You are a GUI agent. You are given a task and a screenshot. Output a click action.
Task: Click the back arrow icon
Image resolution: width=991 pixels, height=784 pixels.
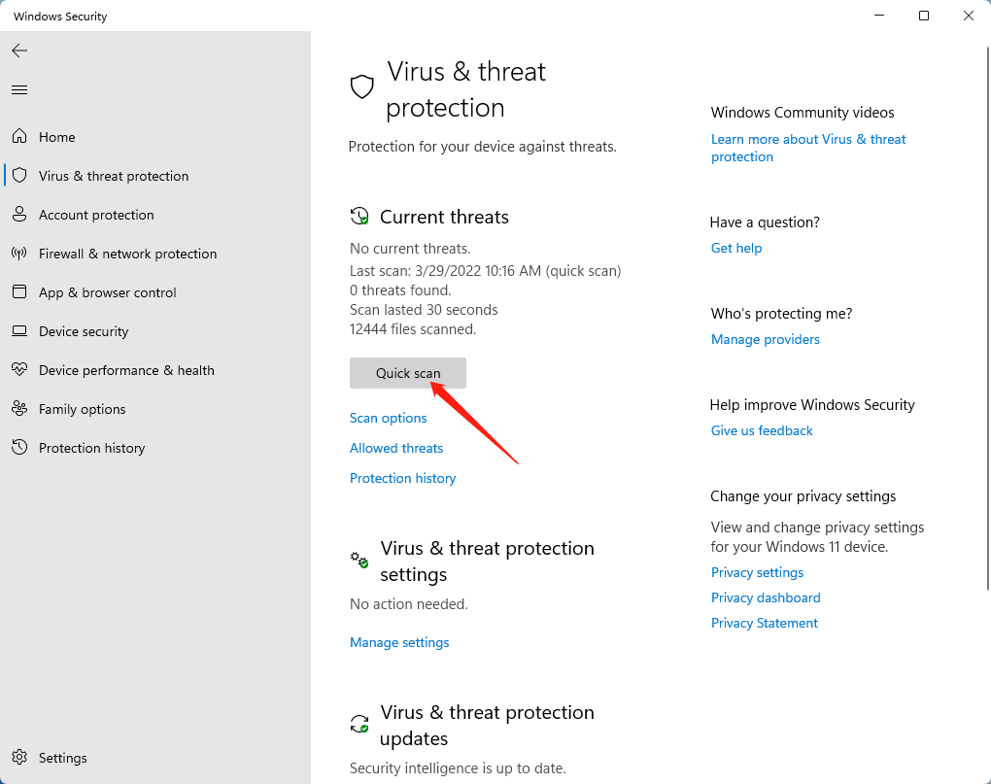tap(19, 51)
